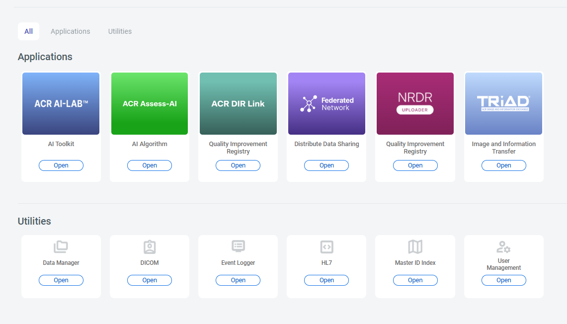The width and height of the screenshot is (567, 324).
Task: Click the Distribute Data Sharing label
Action: (326, 144)
